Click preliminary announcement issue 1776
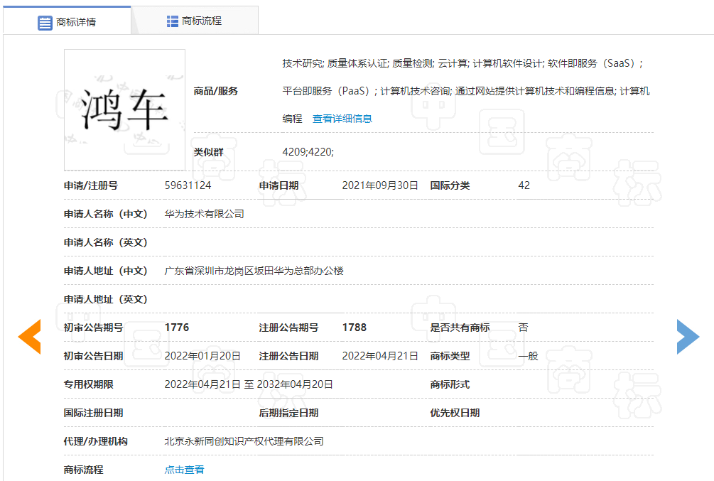Viewport: 714px width, 481px height. pos(177,328)
